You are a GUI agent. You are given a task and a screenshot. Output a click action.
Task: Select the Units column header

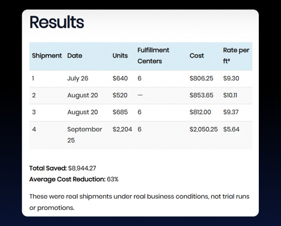120,56
